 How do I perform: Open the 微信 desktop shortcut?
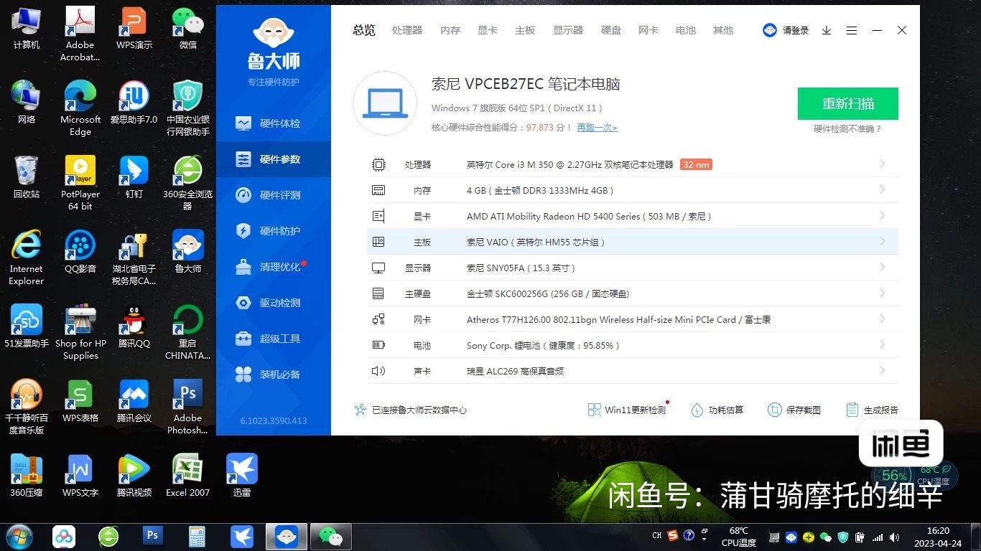click(187, 29)
